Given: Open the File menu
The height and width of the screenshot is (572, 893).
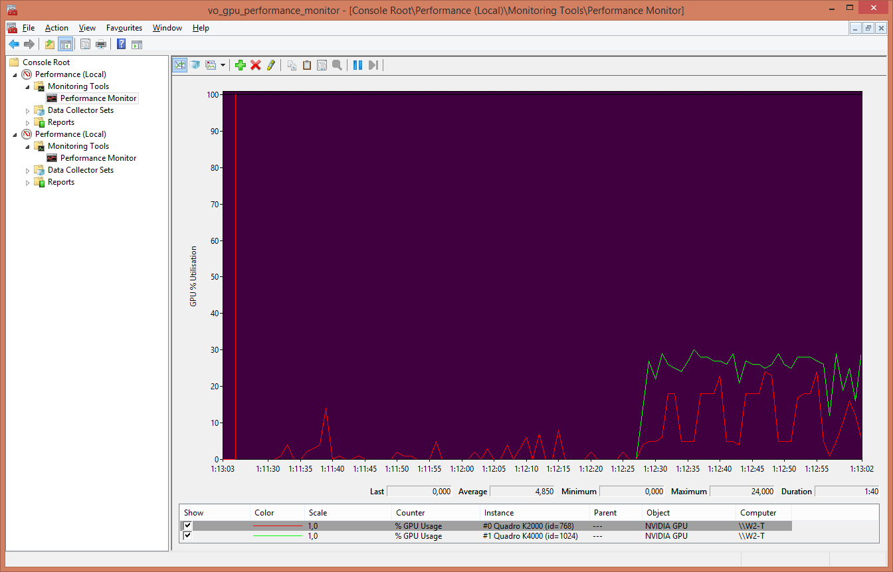Looking at the screenshot, I should click(29, 28).
